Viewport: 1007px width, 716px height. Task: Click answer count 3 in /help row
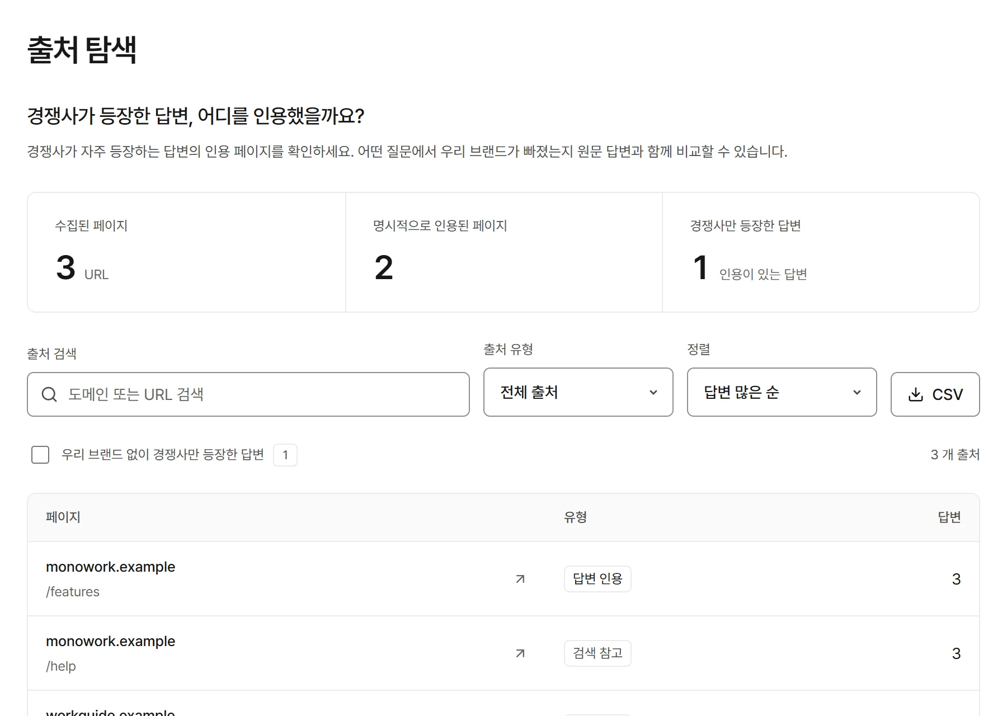click(956, 653)
